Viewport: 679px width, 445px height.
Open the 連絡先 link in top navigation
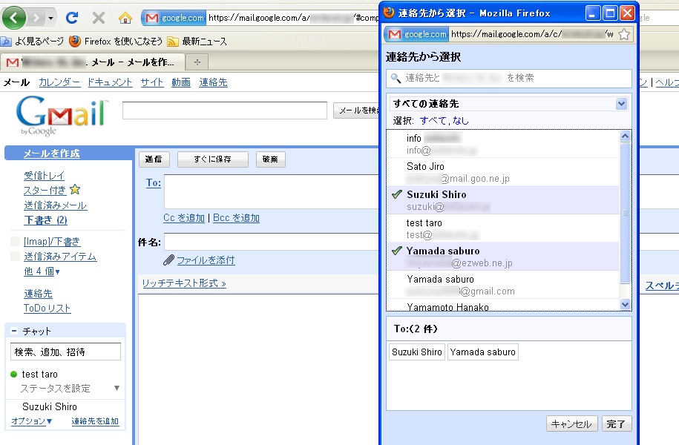(213, 82)
